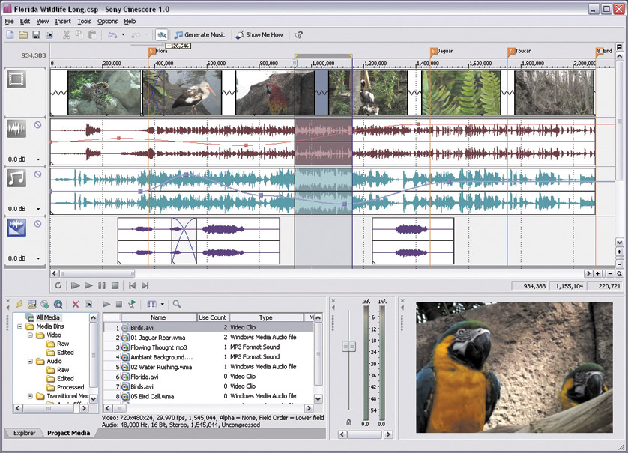Click the Generate Music button

pos(199,35)
